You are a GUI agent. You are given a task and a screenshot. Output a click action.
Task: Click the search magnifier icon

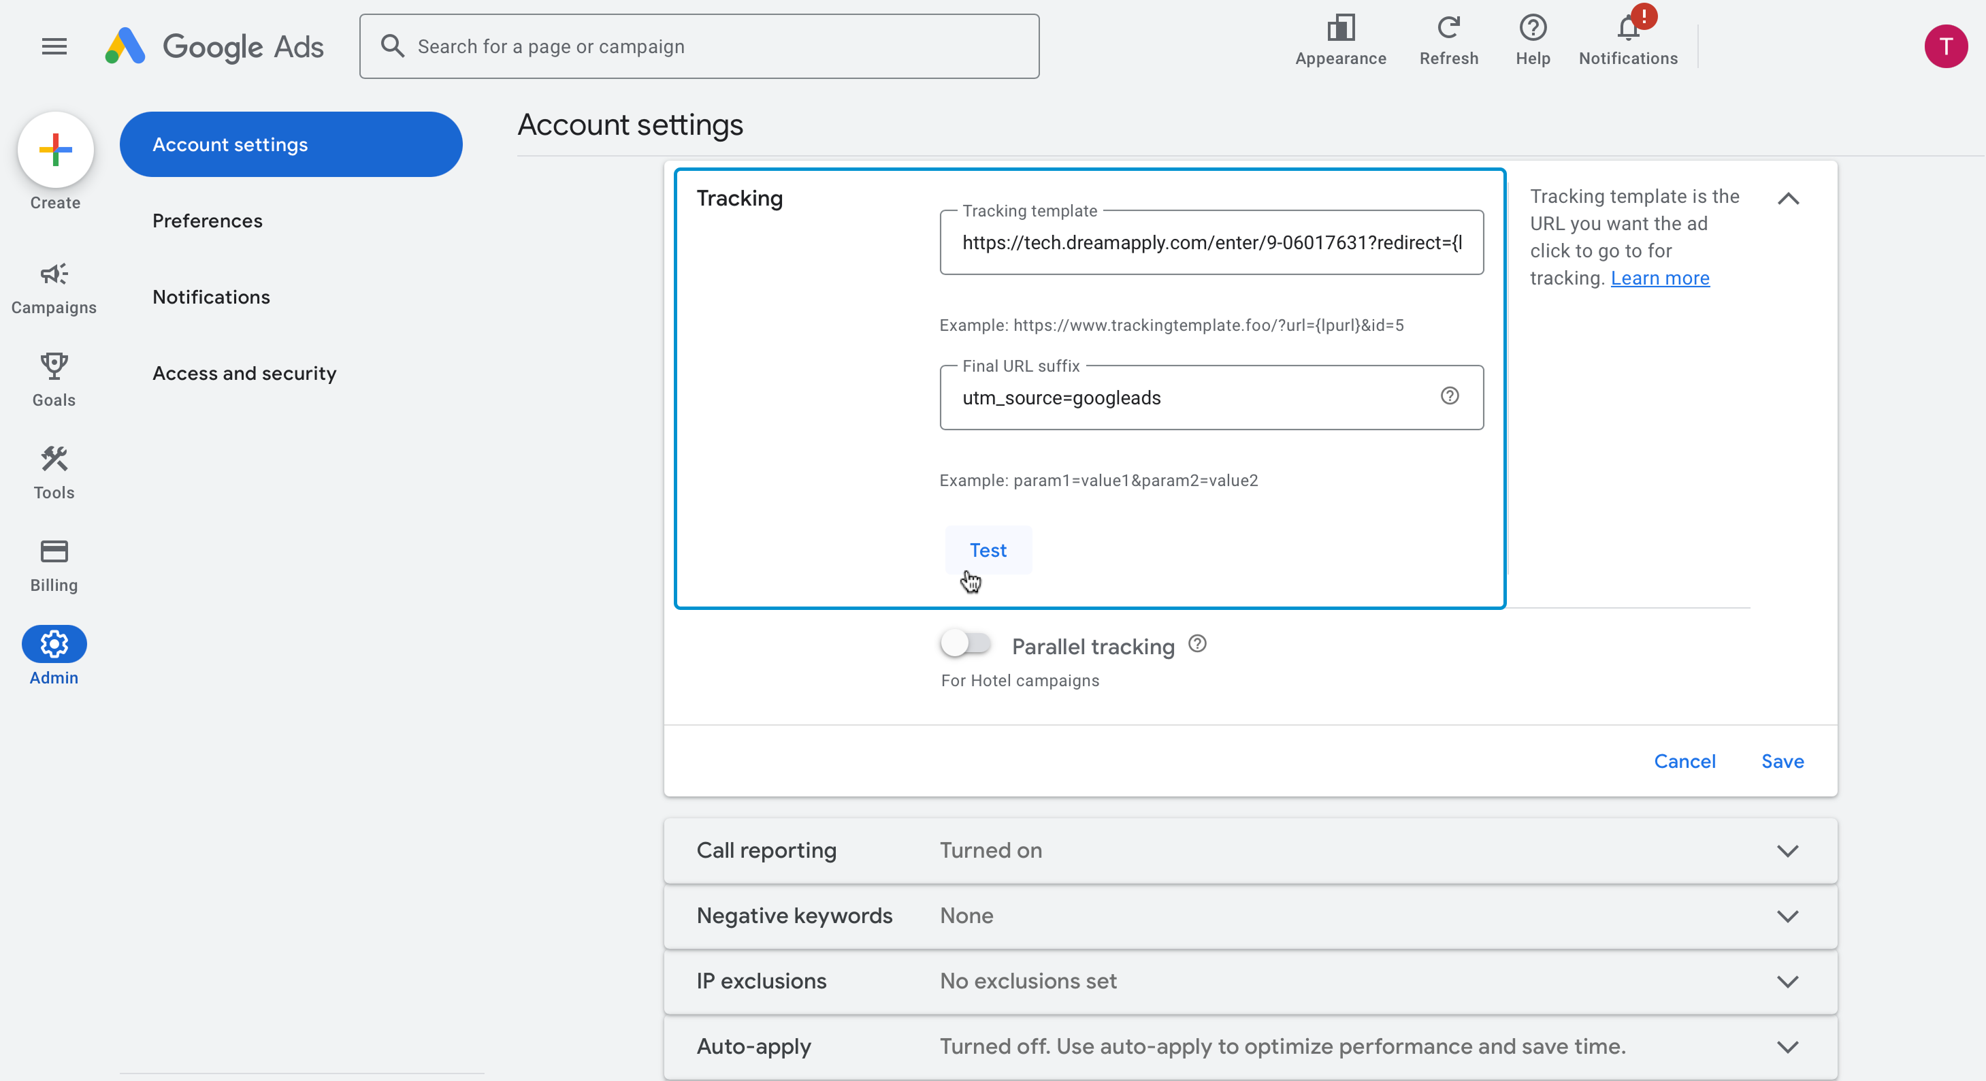coord(393,46)
